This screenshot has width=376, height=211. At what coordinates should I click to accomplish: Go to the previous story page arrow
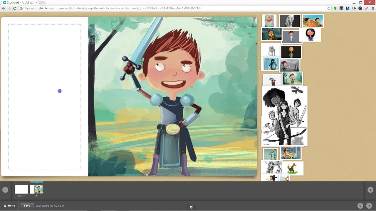[360, 206]
